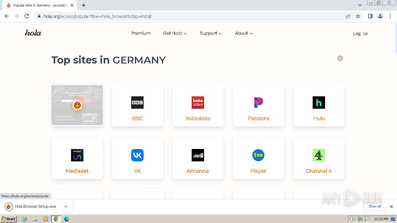
Task: Launch Microsoft Edge from taskbar
Action: point(67,219)
